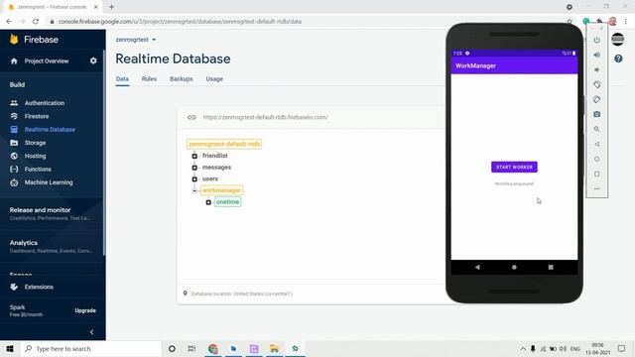Select the onetime key label
The height and width of the screenshot is (357, 635).
point(227,202)
